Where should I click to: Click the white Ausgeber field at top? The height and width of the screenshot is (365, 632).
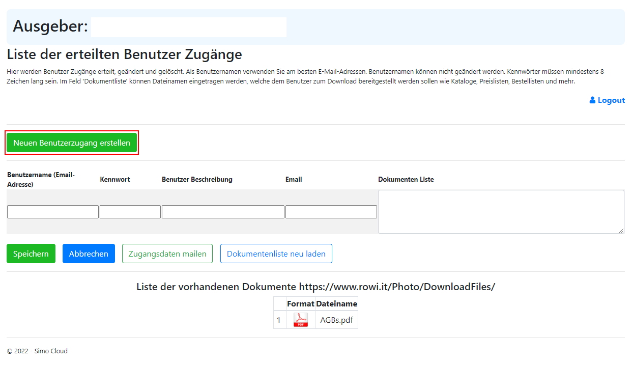(x=189, y=27)
